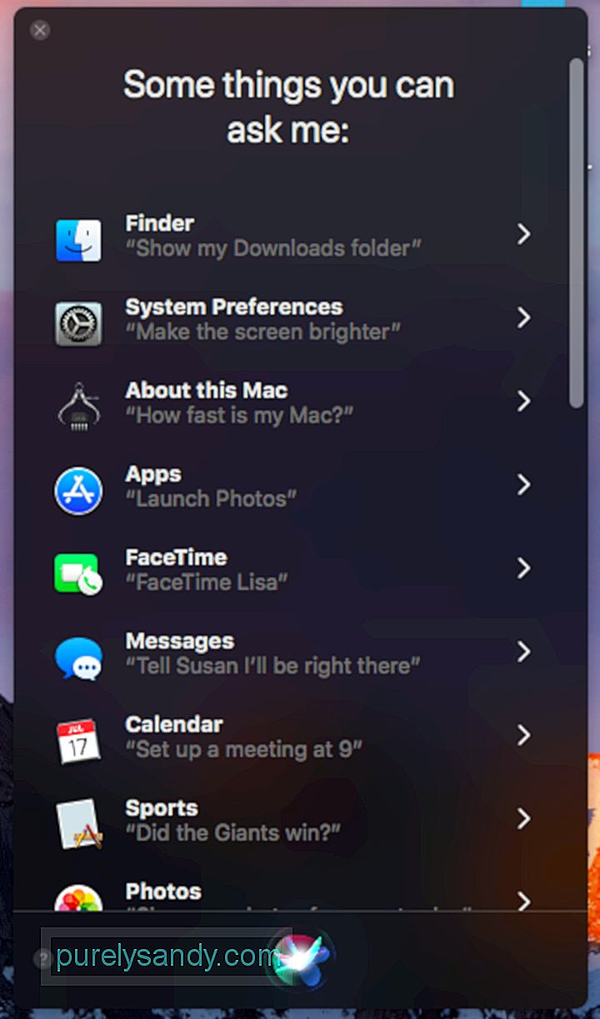Open the Finder icon in the list
The width and height of the screenshot is (600, 1019).
point(78,240)
